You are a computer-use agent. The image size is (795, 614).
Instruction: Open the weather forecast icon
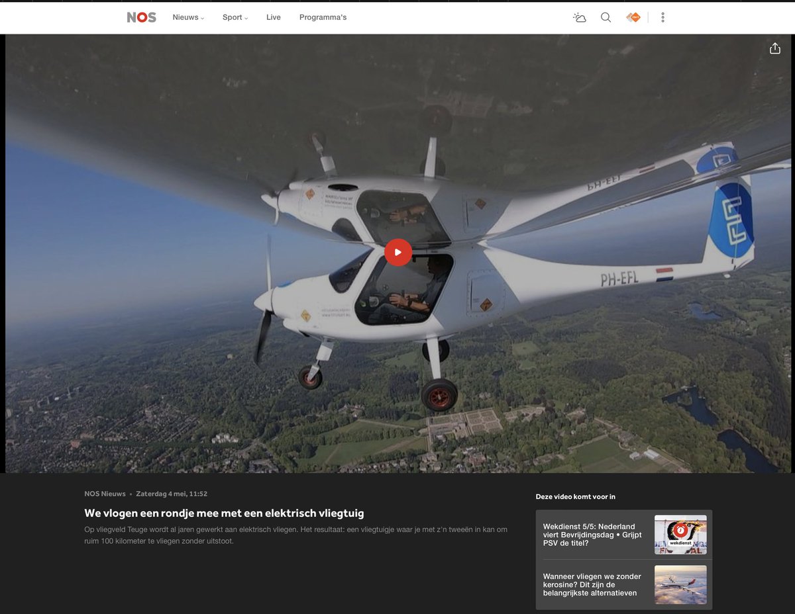pos(580,18)
